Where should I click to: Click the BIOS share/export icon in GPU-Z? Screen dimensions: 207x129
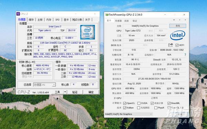pos(170,45)
